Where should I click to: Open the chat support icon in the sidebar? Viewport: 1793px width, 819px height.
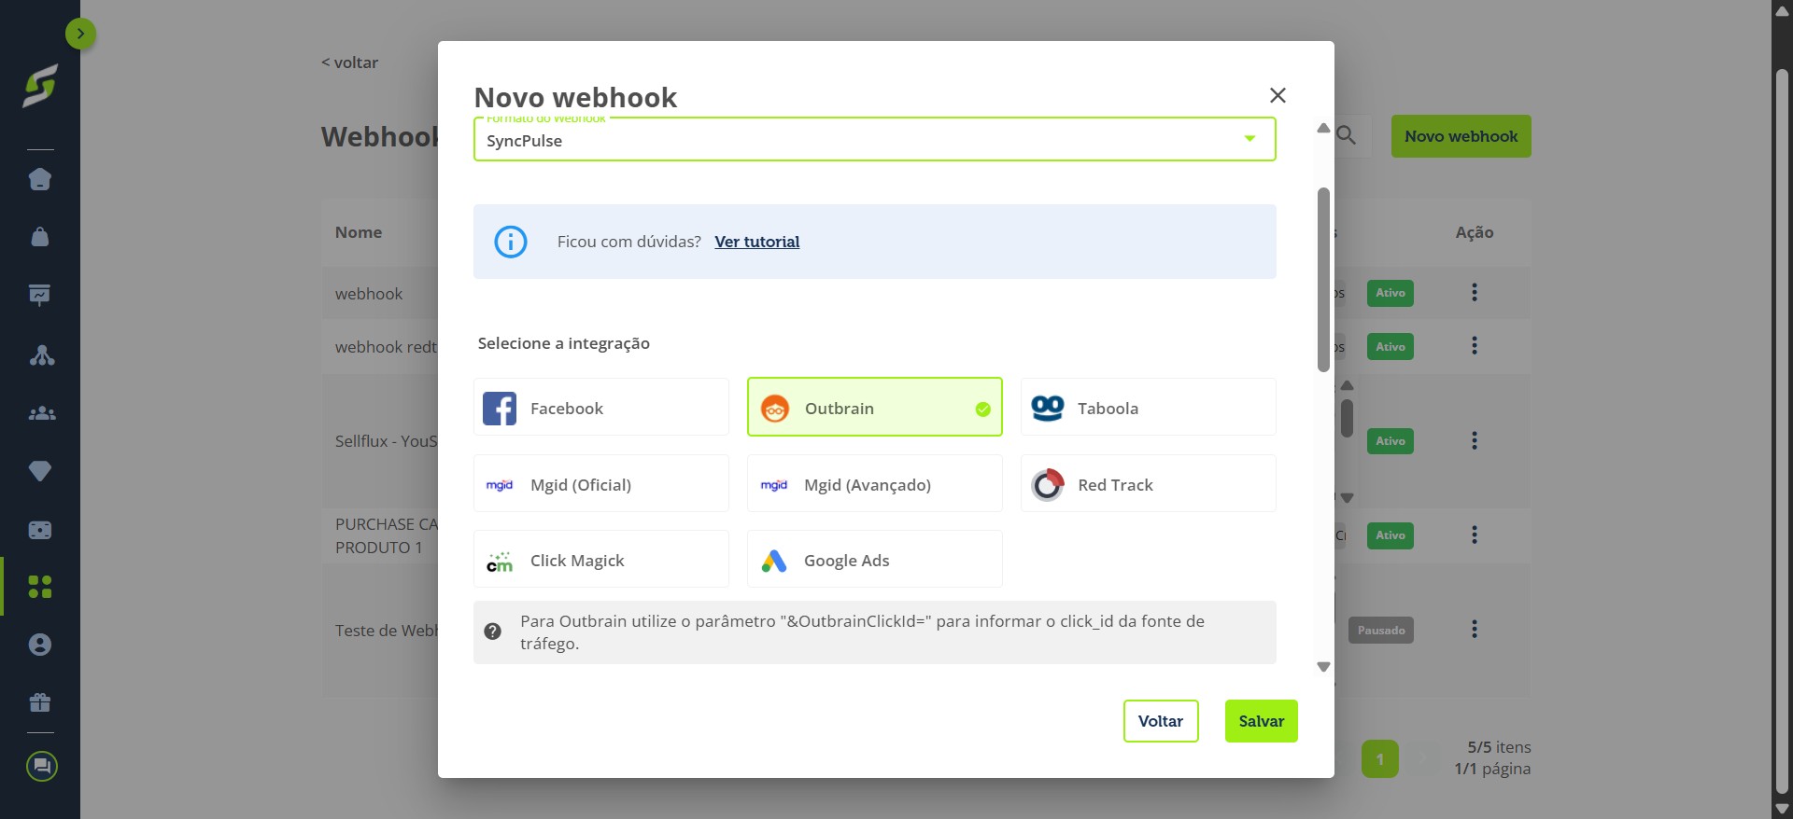point(41,767)
